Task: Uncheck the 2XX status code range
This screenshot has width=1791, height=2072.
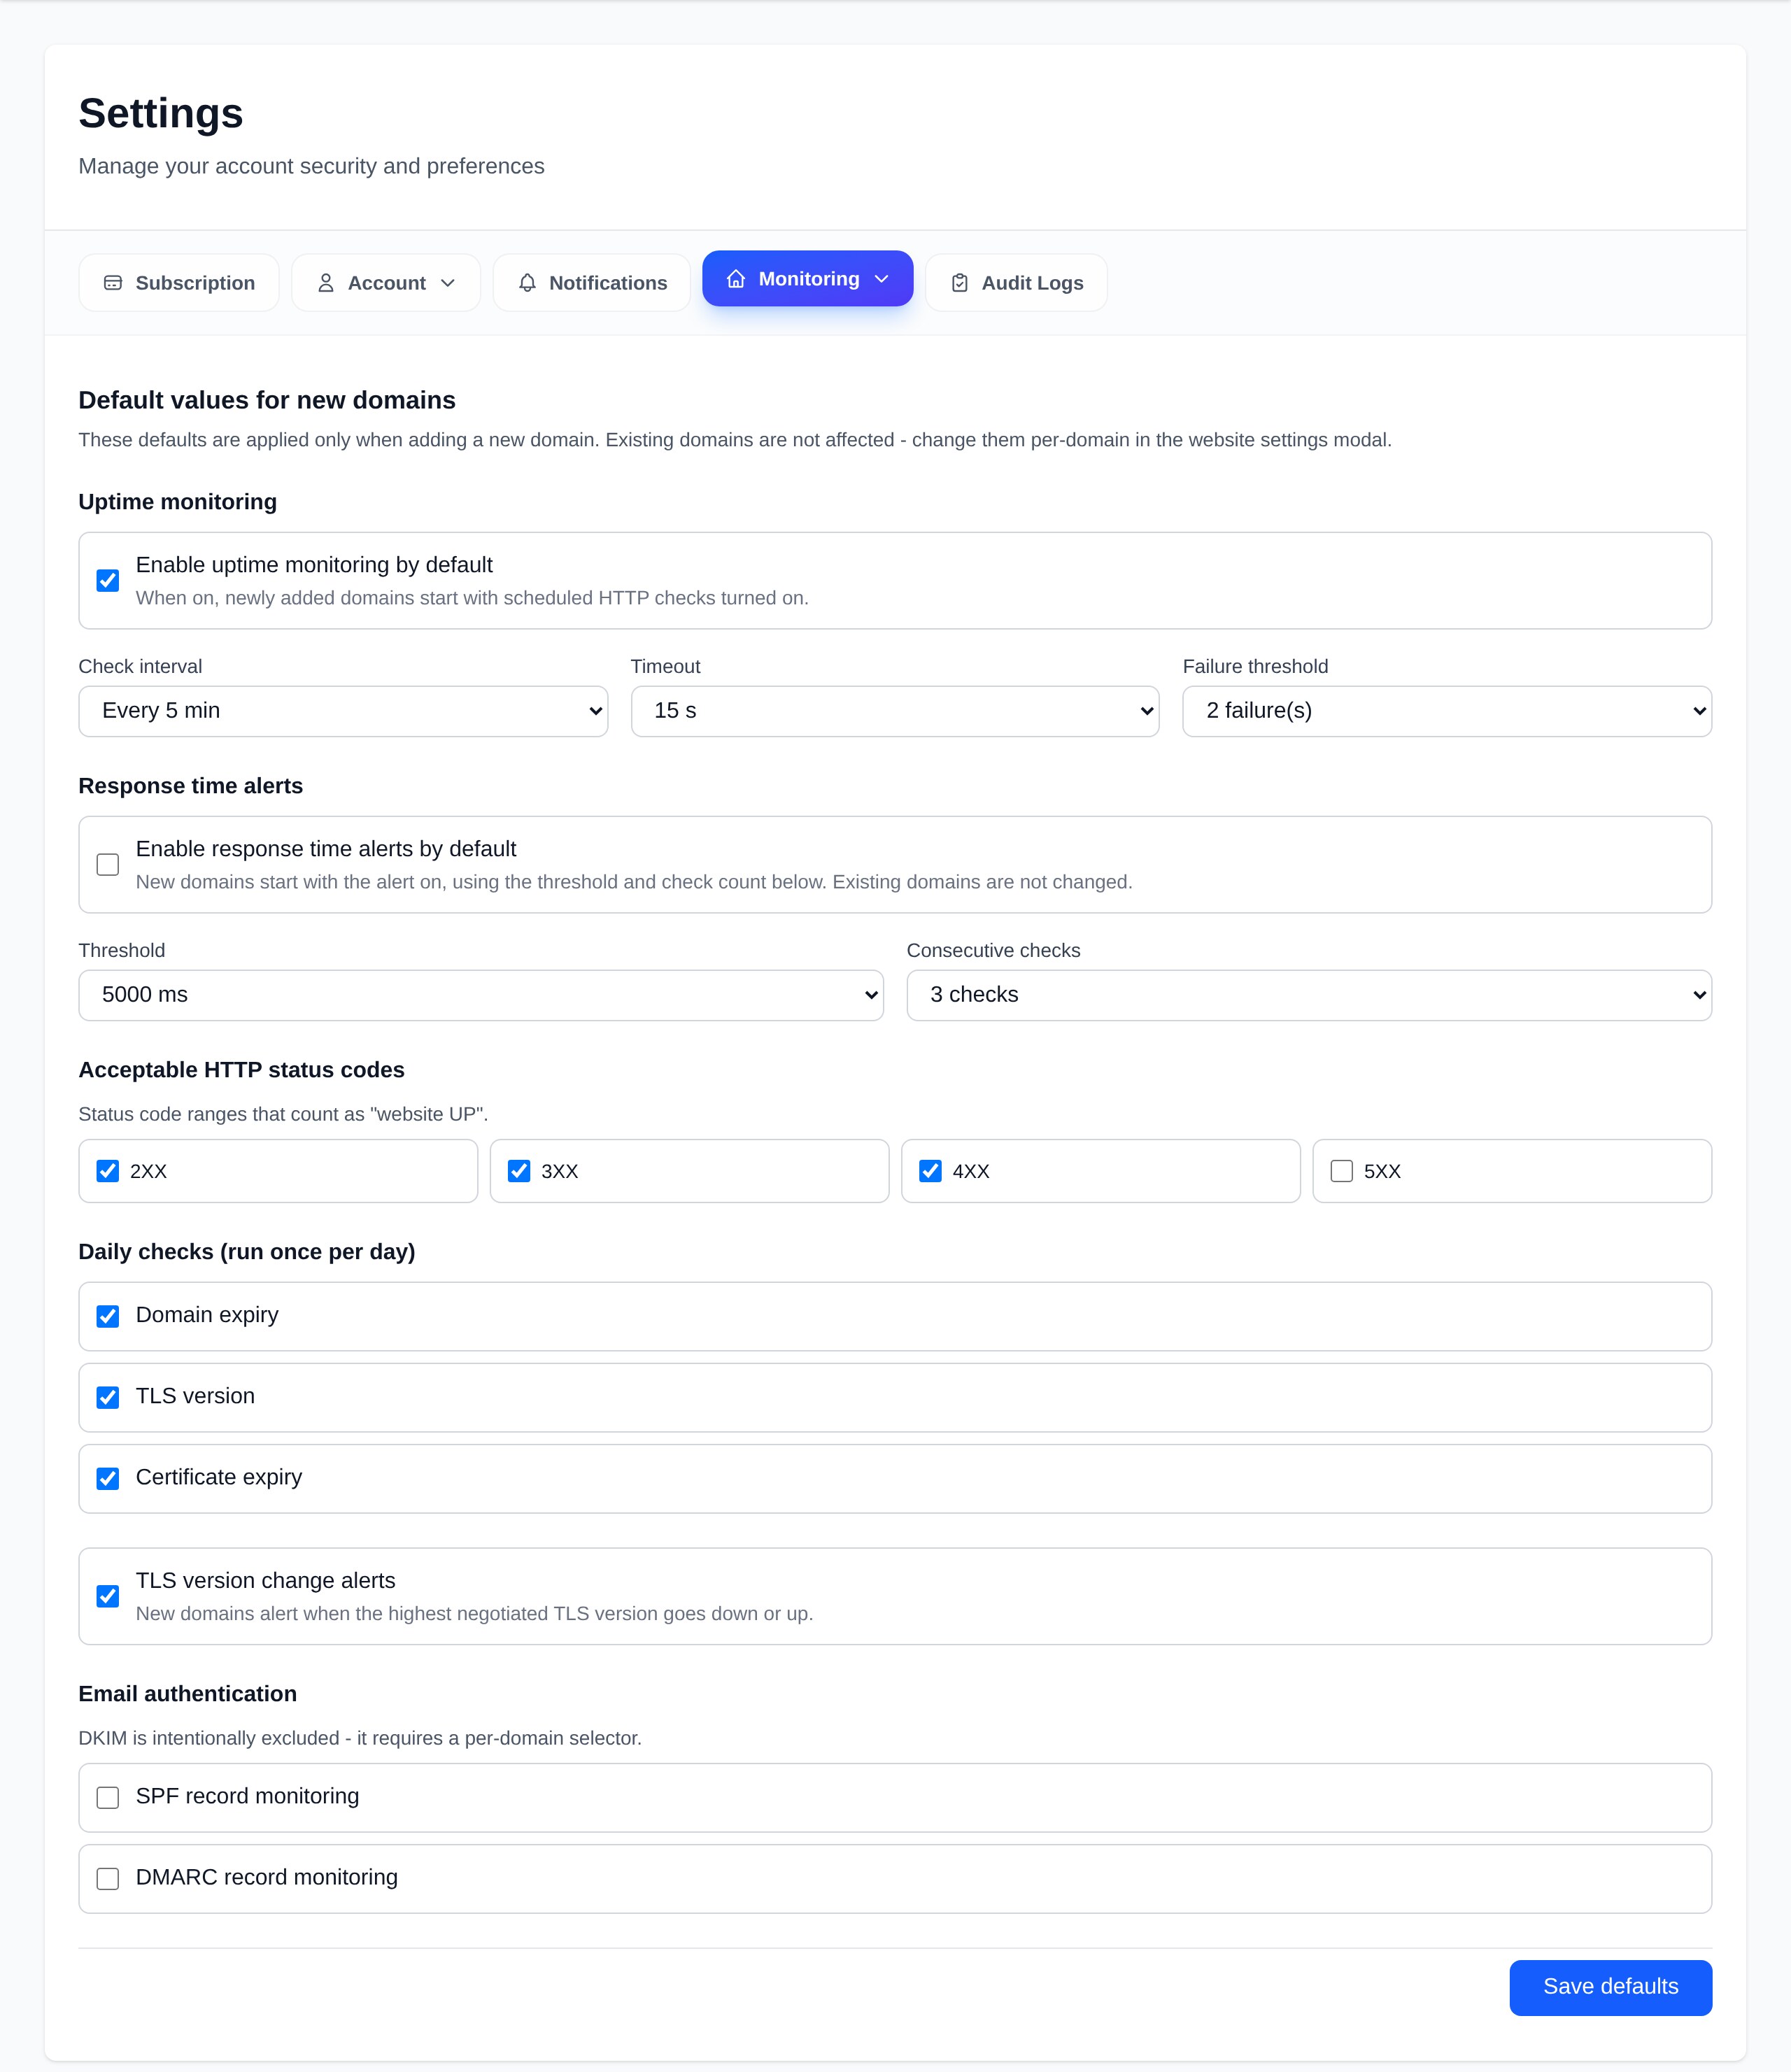Action: pos(108,1171)
